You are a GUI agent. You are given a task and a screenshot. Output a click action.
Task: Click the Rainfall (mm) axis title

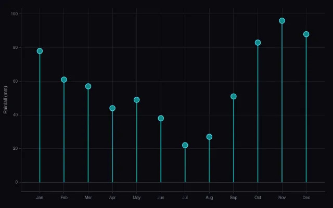coord(5,100)
